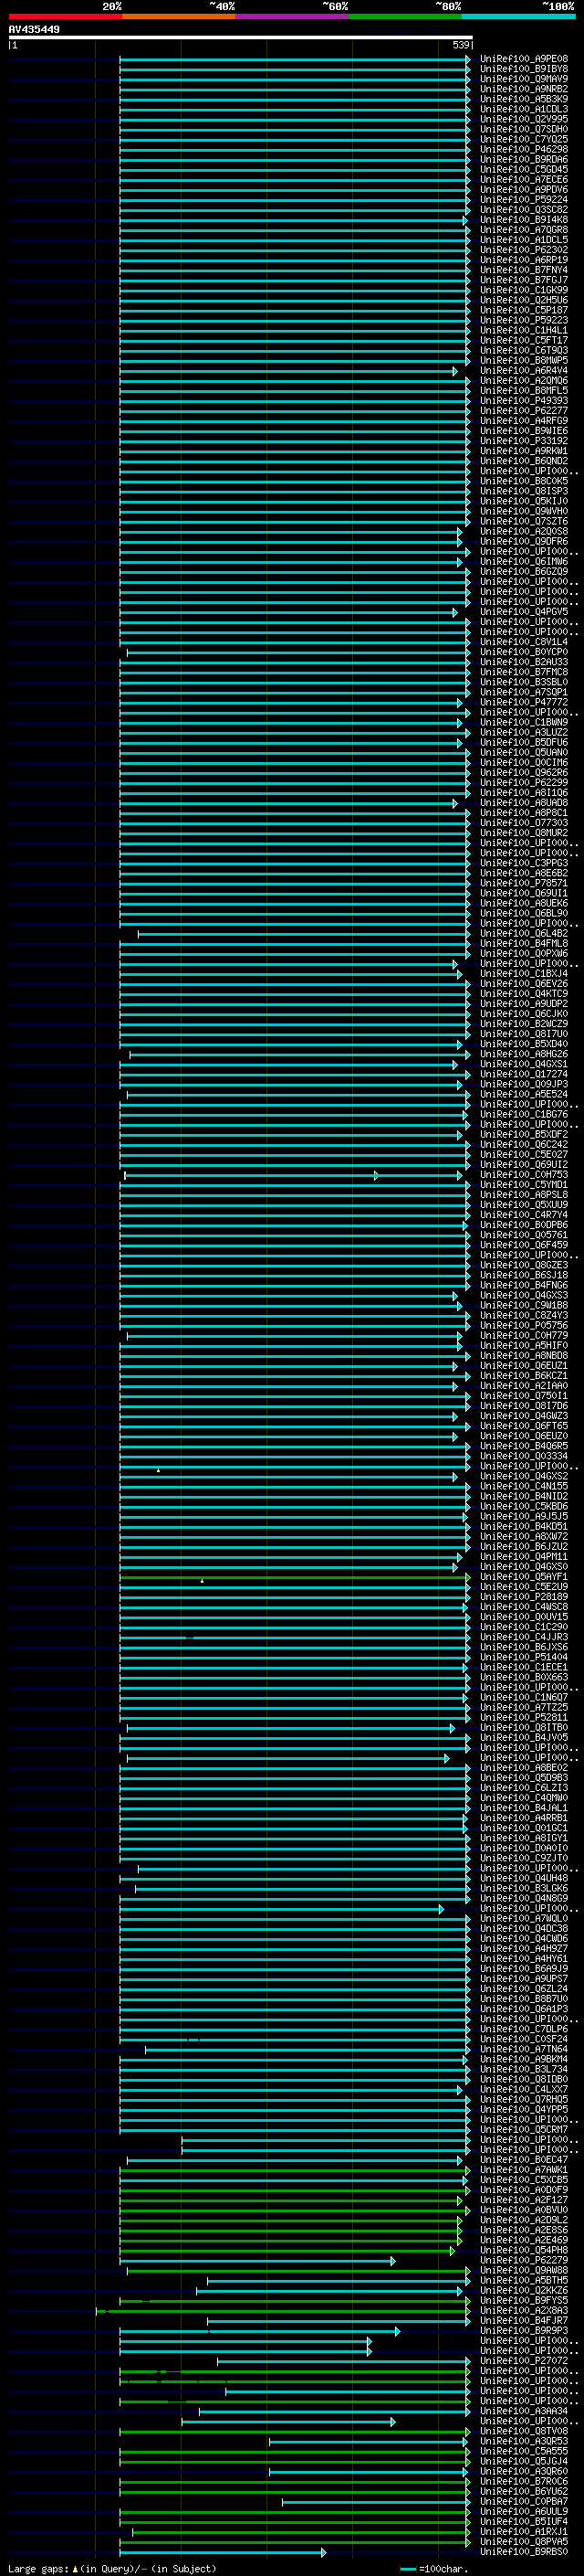
Task: Select the UniRef100_B0EC47 label
Action: (523, 2159)
